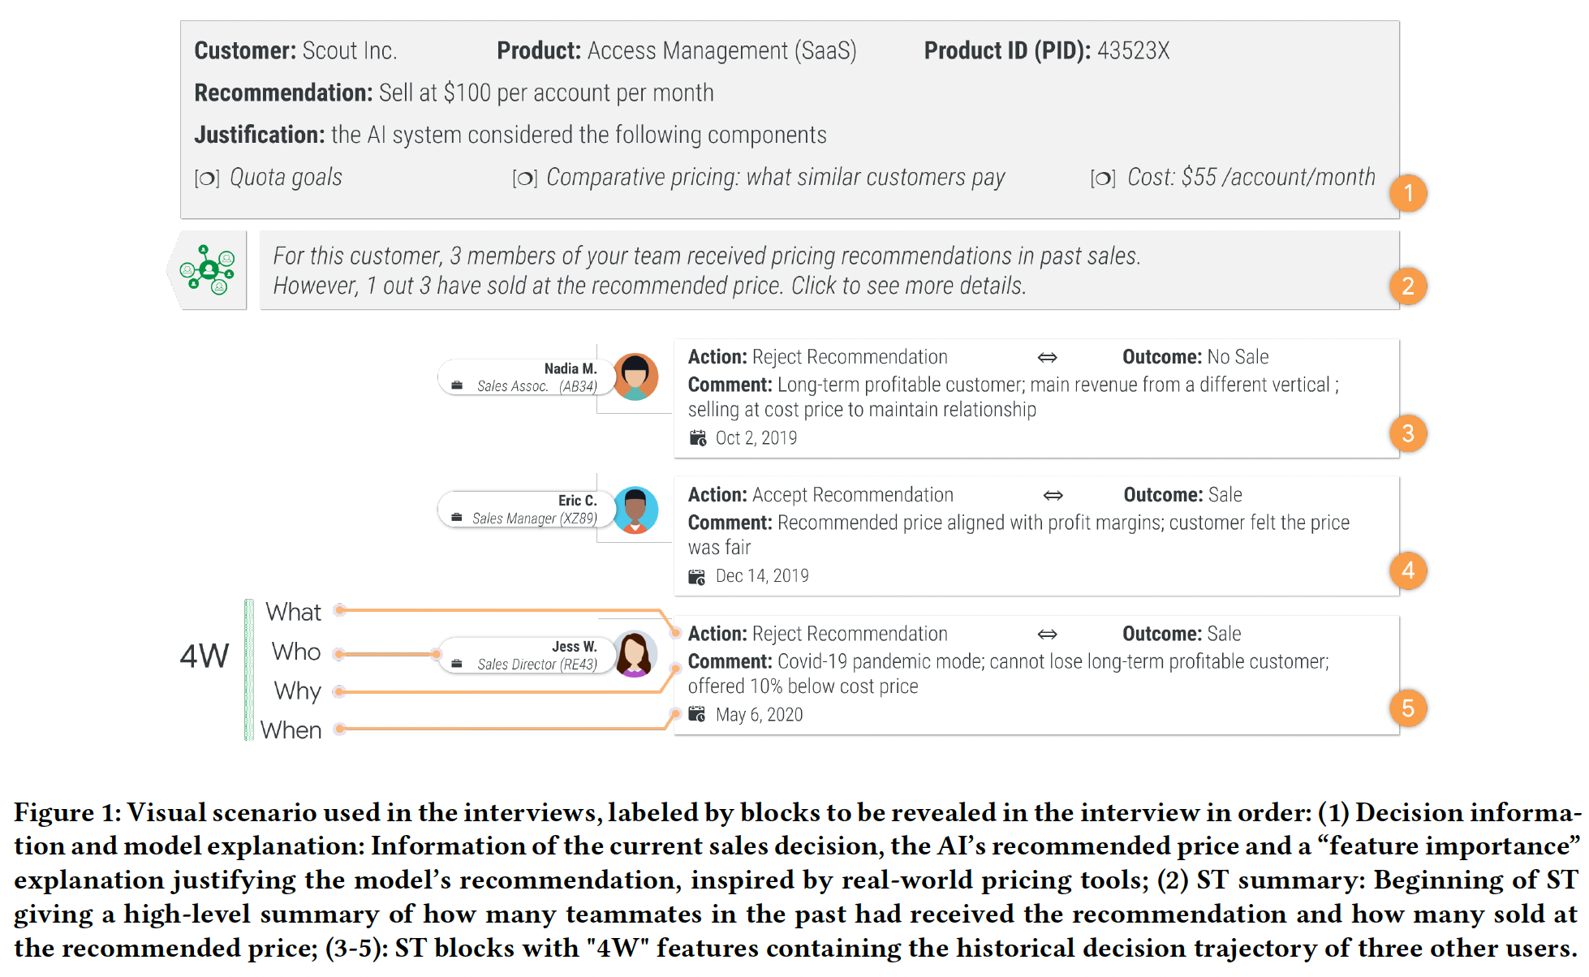
Task: Toggle the Quota goals component marker
Action: pos(207,179)
